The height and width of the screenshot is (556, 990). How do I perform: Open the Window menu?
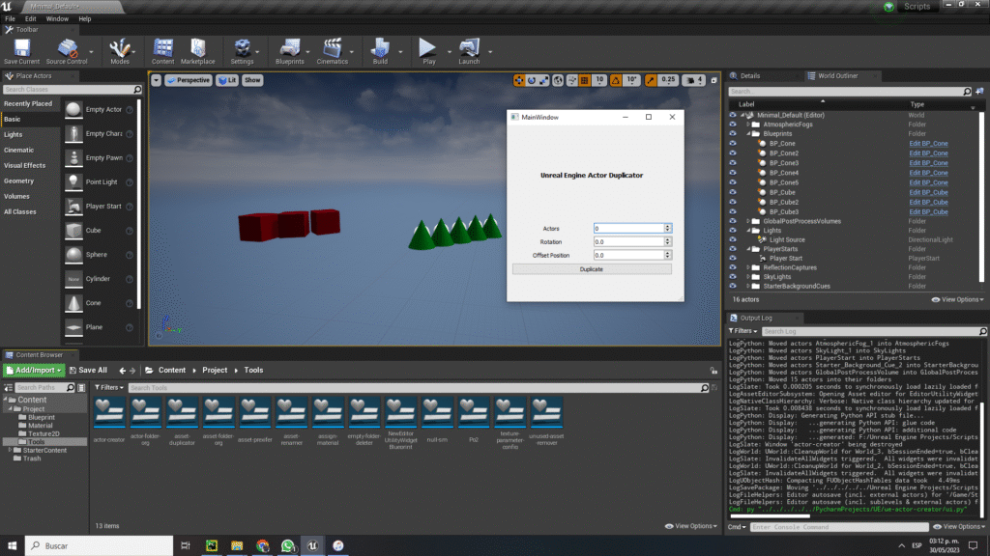(57, 19)
